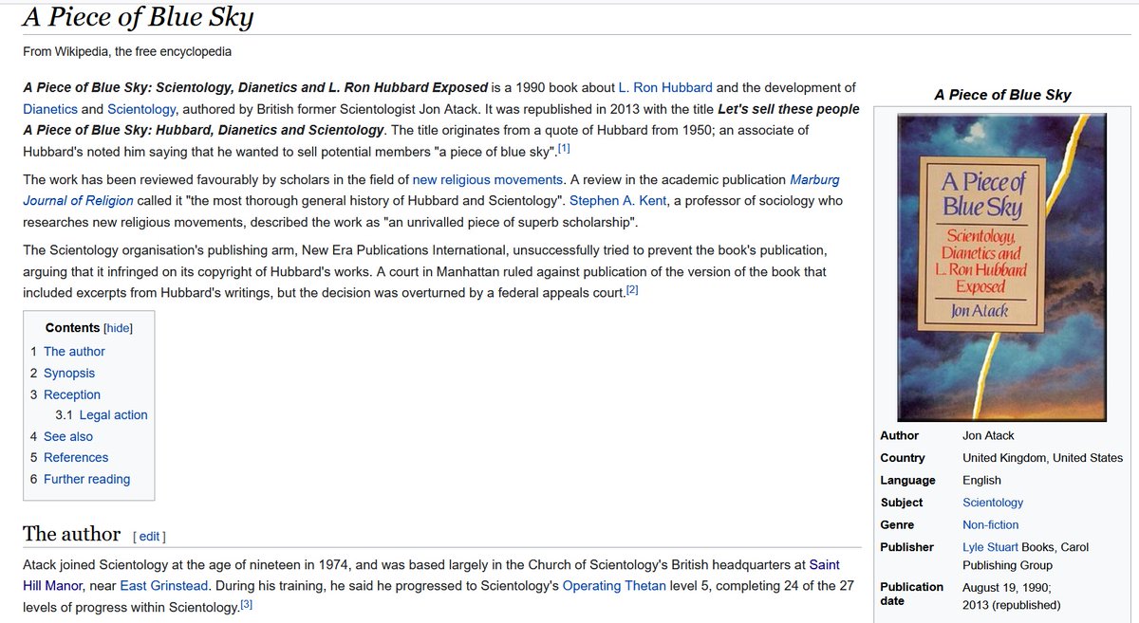The height and width of the screenshot is (623, 1139).
Task: Jump to contents item 4 See also
Action: coord(62,437)
